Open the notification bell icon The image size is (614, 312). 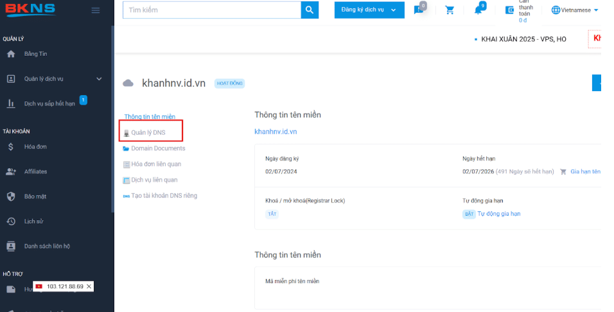tap(478, 10)
